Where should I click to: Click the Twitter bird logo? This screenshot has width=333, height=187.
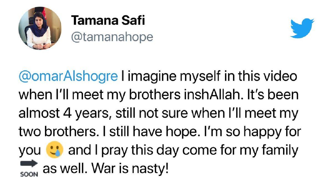click(302, 28)
